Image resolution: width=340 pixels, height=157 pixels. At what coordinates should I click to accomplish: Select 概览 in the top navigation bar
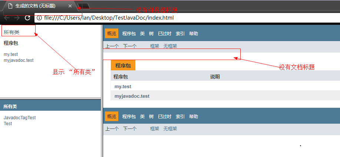point(111,34)
